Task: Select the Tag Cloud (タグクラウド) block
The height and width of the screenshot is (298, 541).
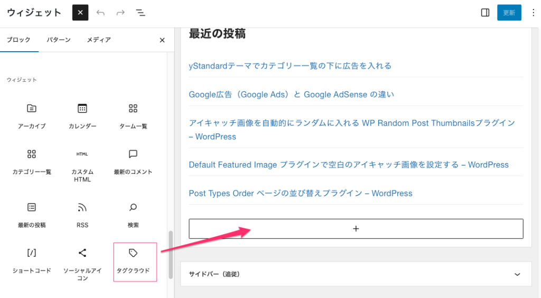Action: click(x=133, y=261)
